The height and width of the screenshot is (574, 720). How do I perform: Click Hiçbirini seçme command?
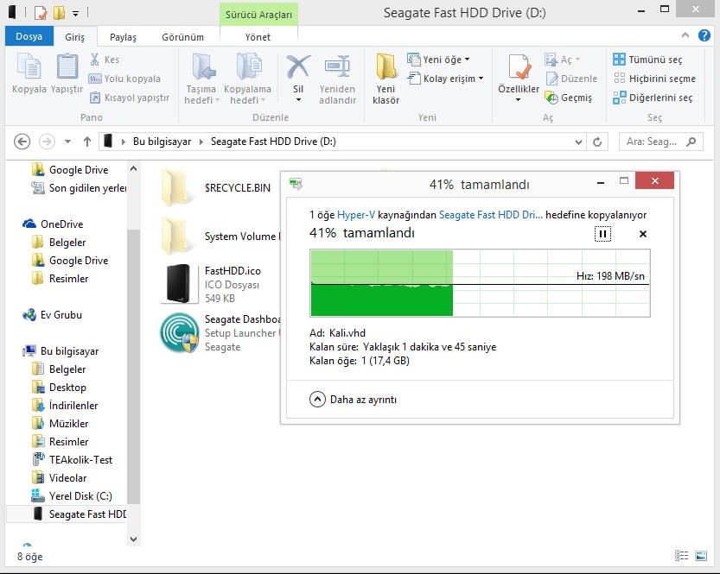(654, 79)
